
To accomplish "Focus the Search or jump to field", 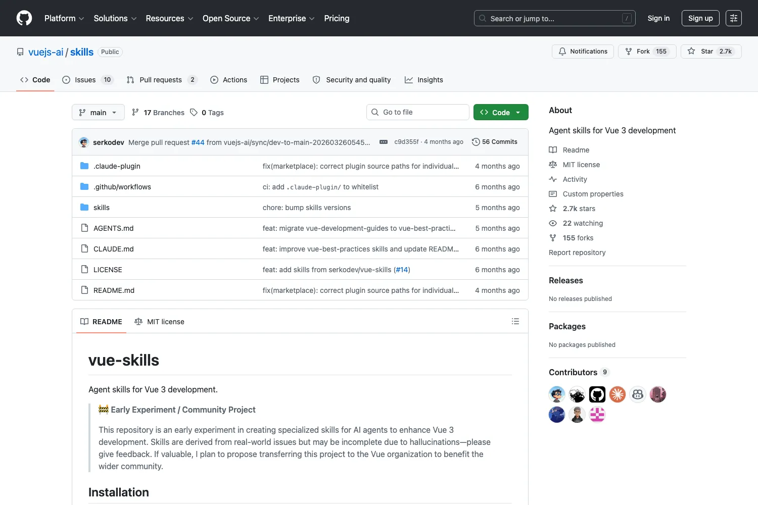I will [555, 18].
